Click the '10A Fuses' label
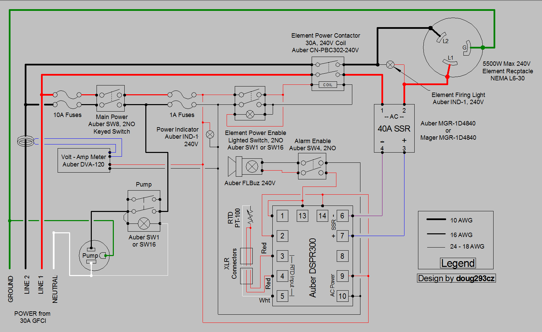542x332 pixels. 67,115
